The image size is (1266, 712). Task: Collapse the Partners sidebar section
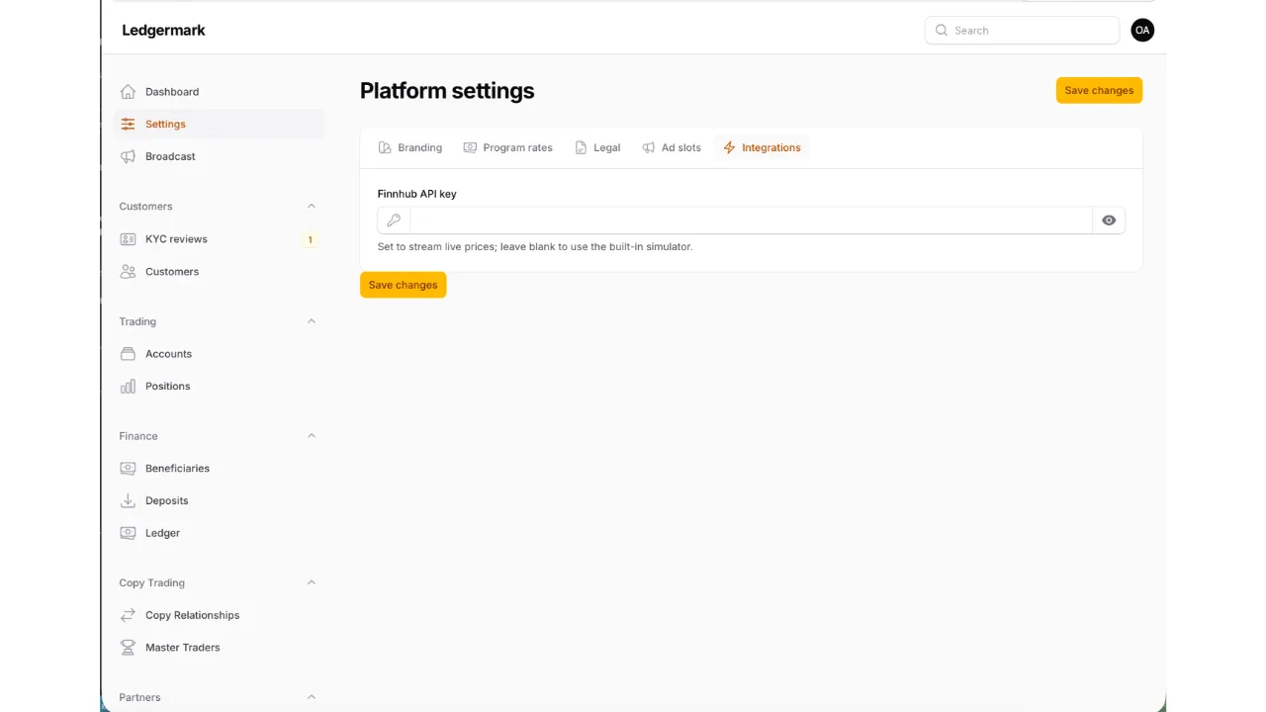(312, 697)
